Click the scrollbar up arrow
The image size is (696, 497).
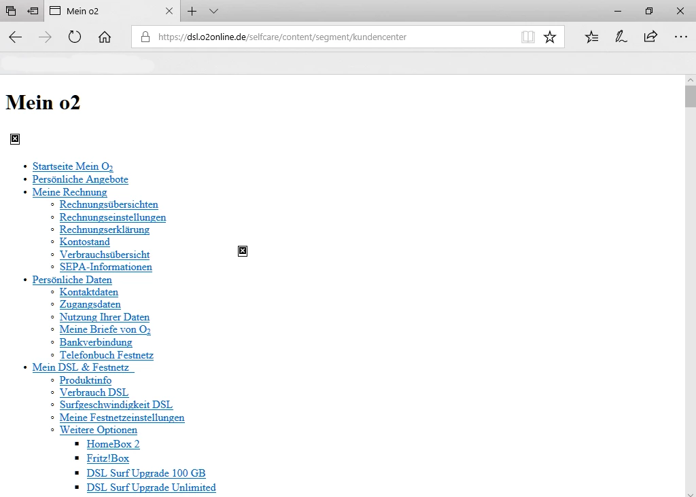click(x=691, y=80)
